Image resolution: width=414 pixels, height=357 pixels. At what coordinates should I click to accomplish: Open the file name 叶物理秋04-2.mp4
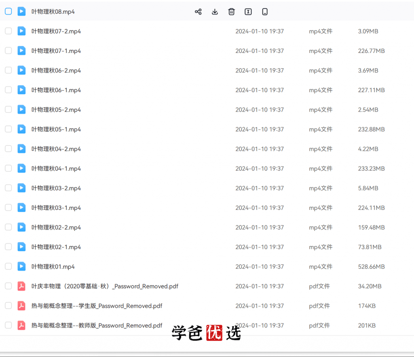click(56, 149)
